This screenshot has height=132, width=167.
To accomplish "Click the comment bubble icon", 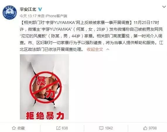I will tap(101, 128).
